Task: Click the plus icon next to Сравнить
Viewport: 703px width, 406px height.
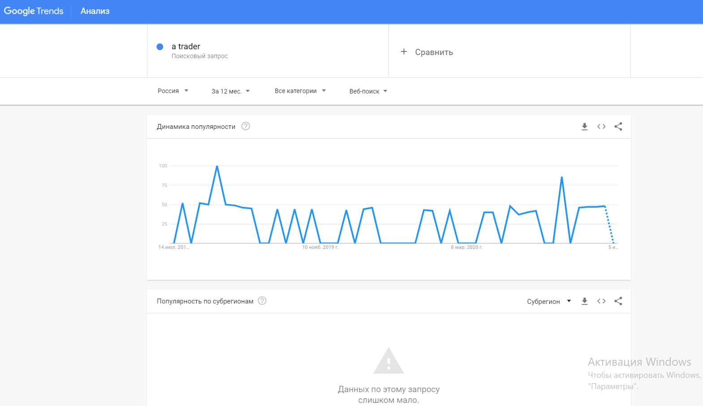Action: point(404,51)
